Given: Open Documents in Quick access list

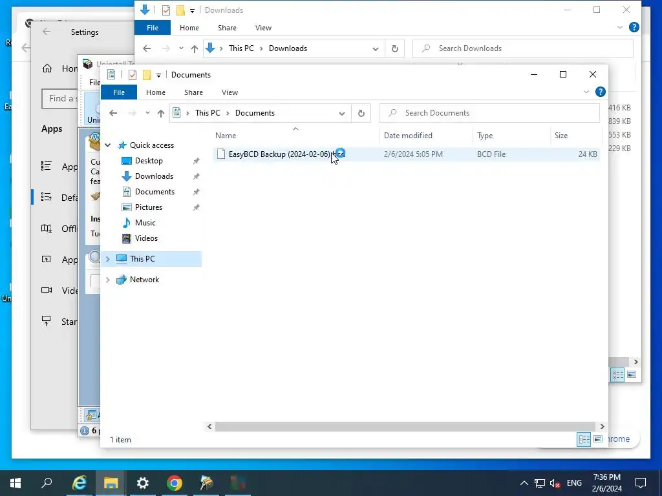Looking at the screenshot, I should pos(155,192).
